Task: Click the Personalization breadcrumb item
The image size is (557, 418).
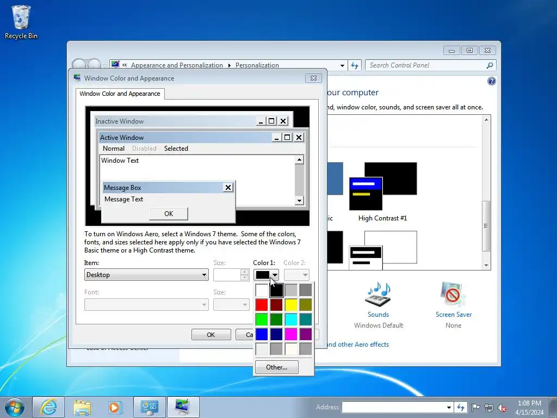Action: (257, 65)
